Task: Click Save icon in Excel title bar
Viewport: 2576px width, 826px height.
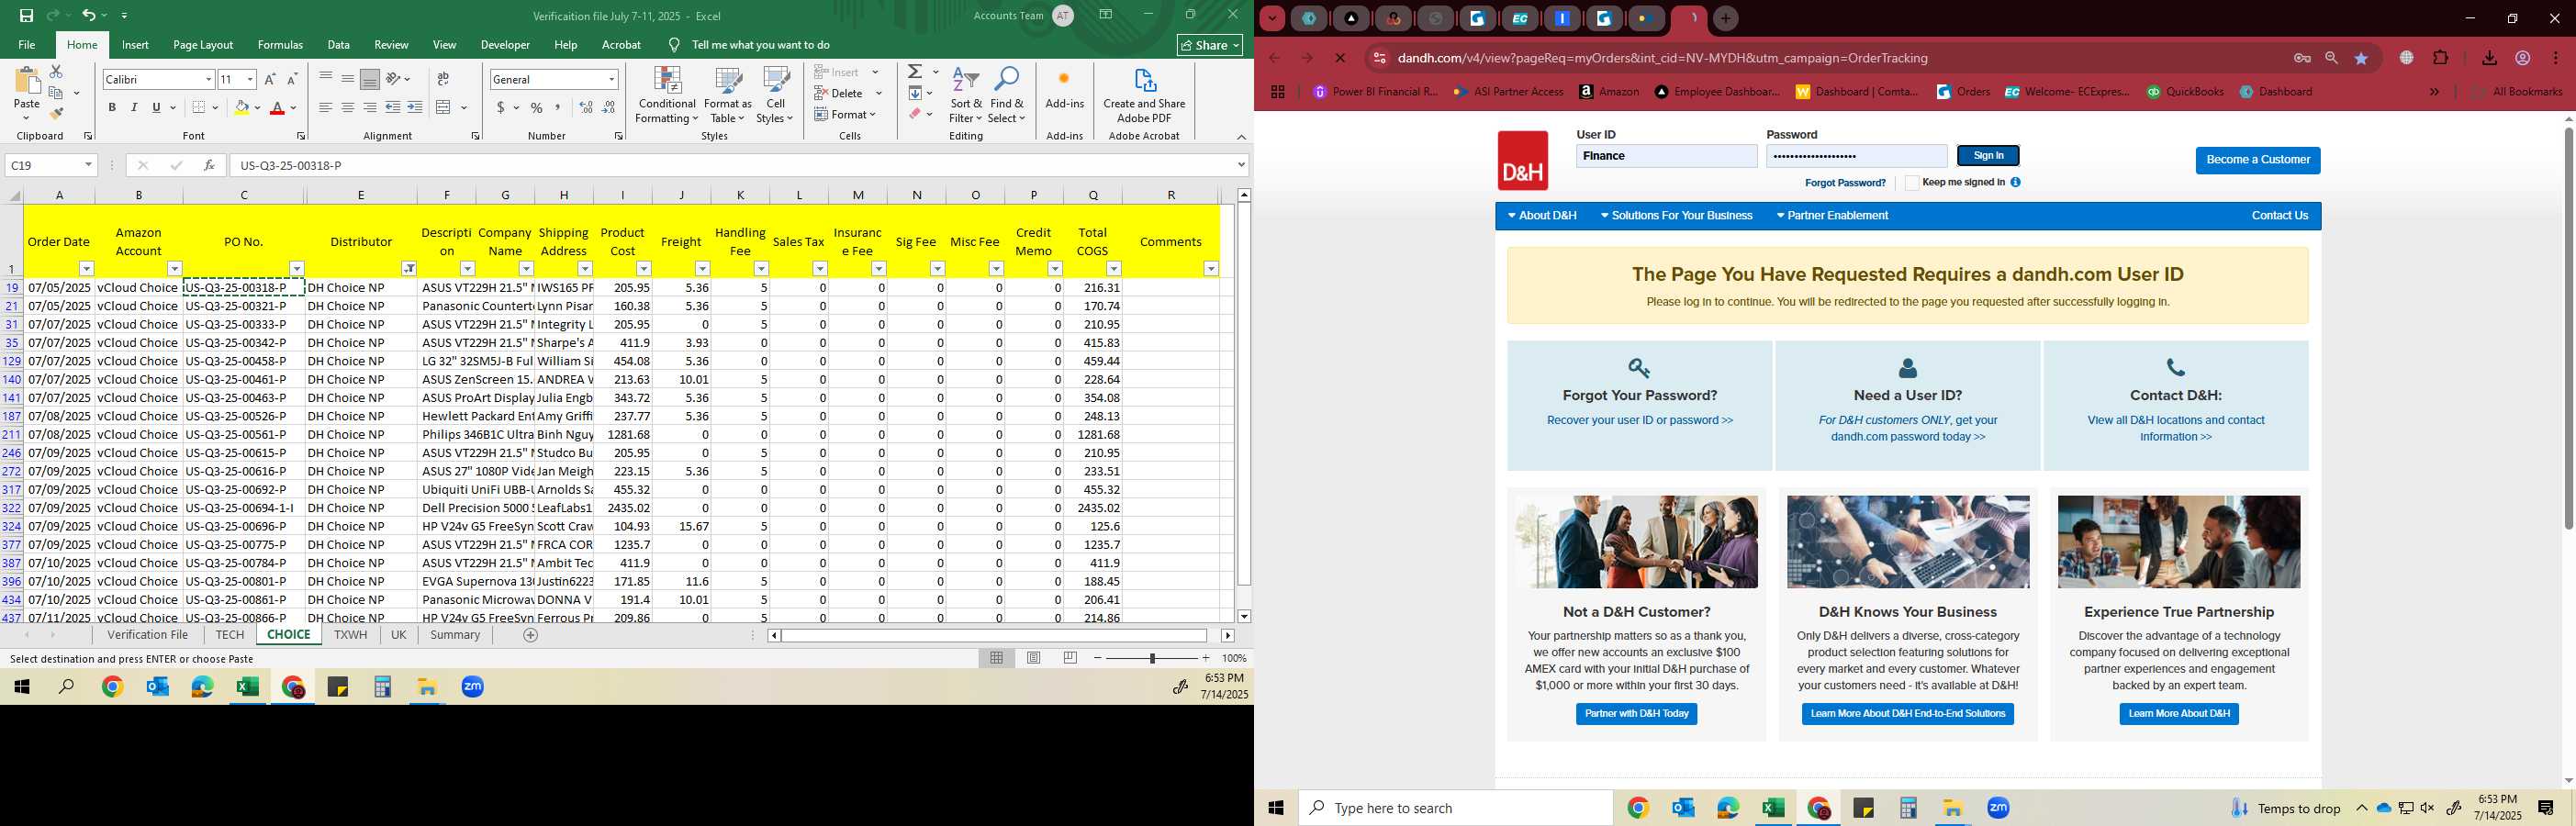Action: coord(26,15)
